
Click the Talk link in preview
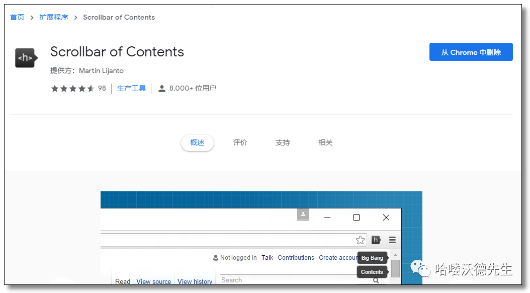[267, 258]
